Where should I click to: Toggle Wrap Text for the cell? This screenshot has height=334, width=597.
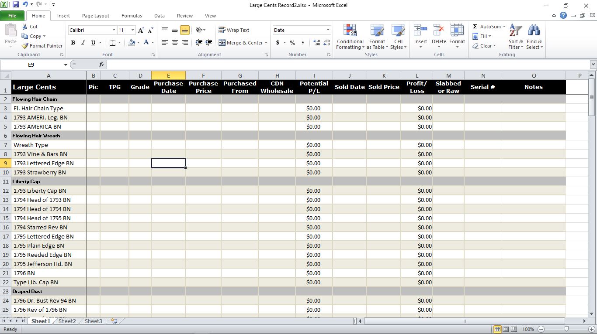point(234,30)
